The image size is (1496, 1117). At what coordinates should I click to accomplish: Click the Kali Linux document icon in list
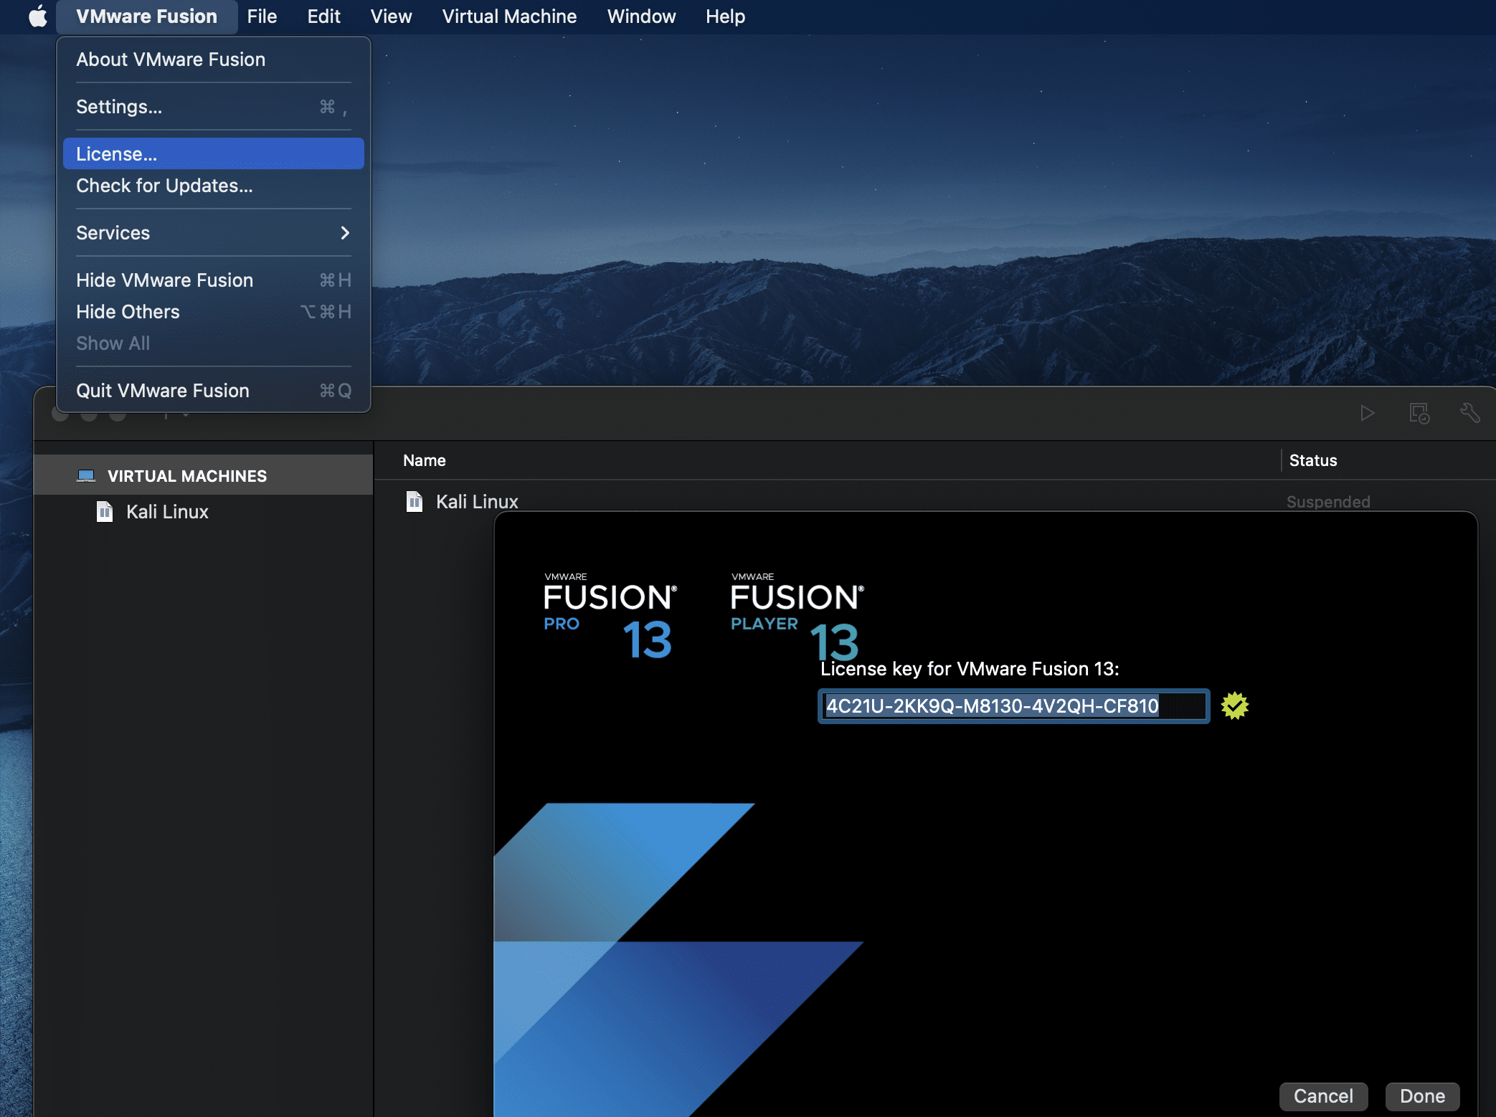pyautogui.click(x=415, y=501)
